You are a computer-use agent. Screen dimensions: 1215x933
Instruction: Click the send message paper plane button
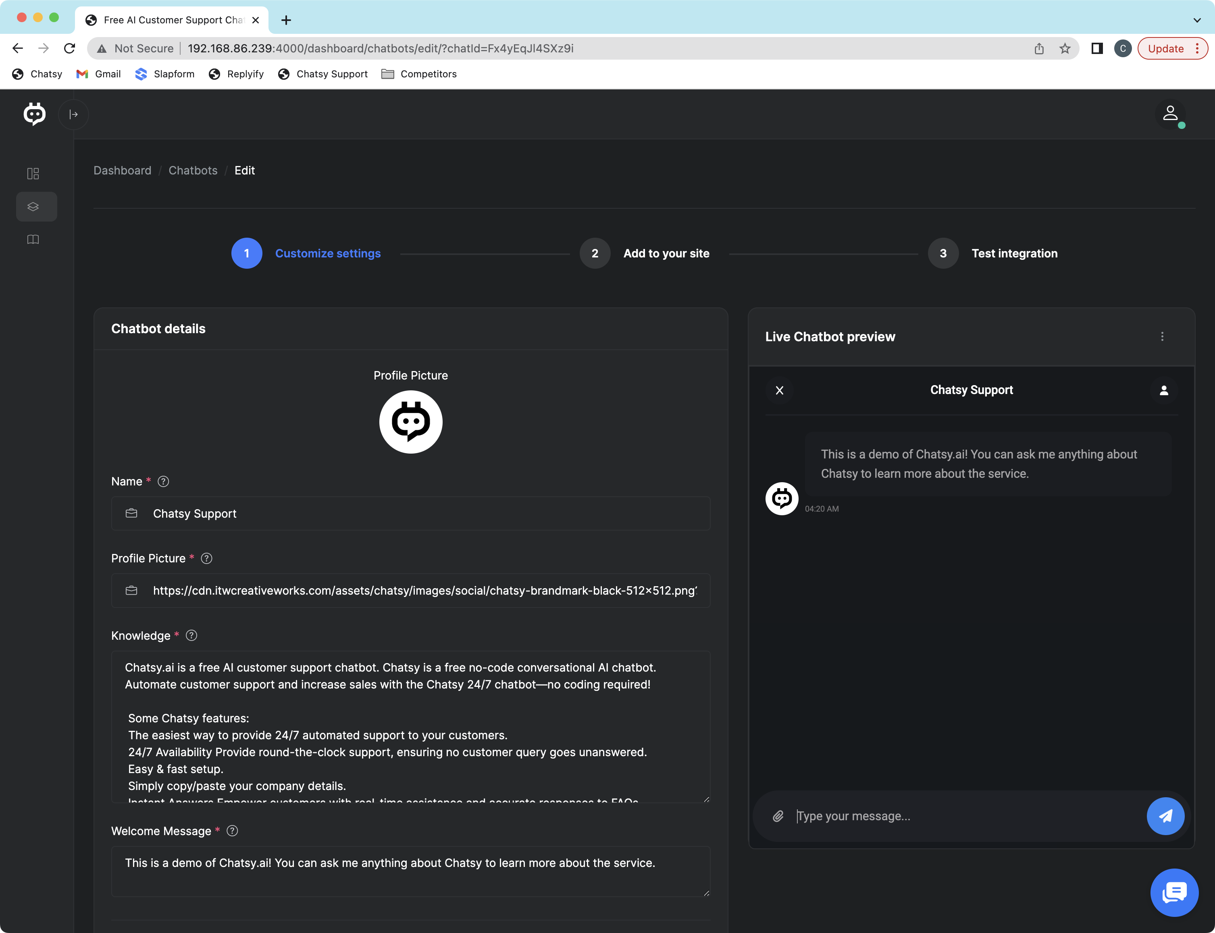click(x=1165, y=816)
